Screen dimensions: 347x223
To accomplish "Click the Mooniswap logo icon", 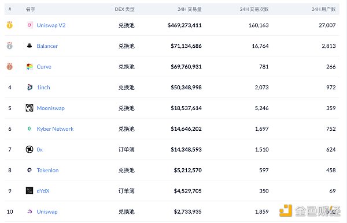I will point(29,108).
